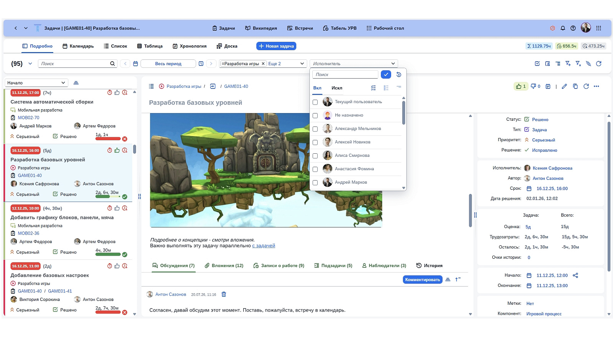Click the calendar icon beside period field

coord(135,64)
